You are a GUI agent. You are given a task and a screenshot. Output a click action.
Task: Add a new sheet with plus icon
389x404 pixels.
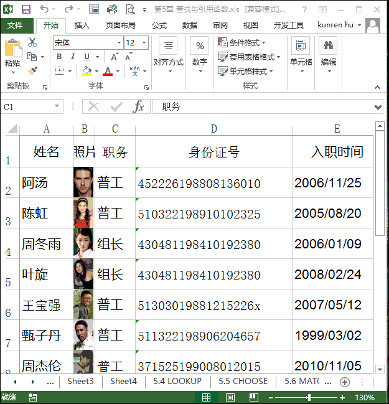344,382
